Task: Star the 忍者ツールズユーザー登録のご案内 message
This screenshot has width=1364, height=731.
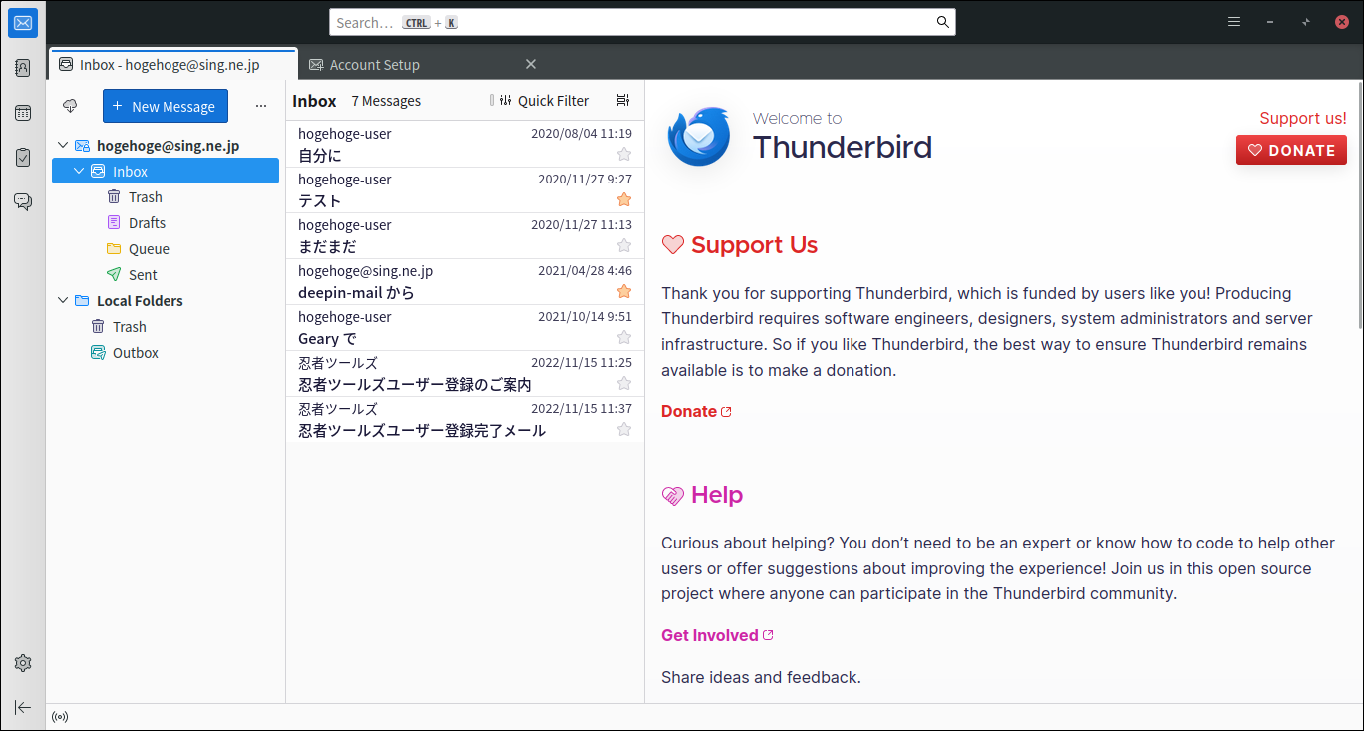Action: tap(624, 383)
